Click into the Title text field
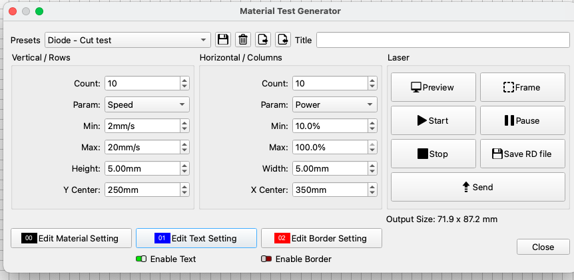The height and width of the screenshot is (280, 574). pos(441,40)
